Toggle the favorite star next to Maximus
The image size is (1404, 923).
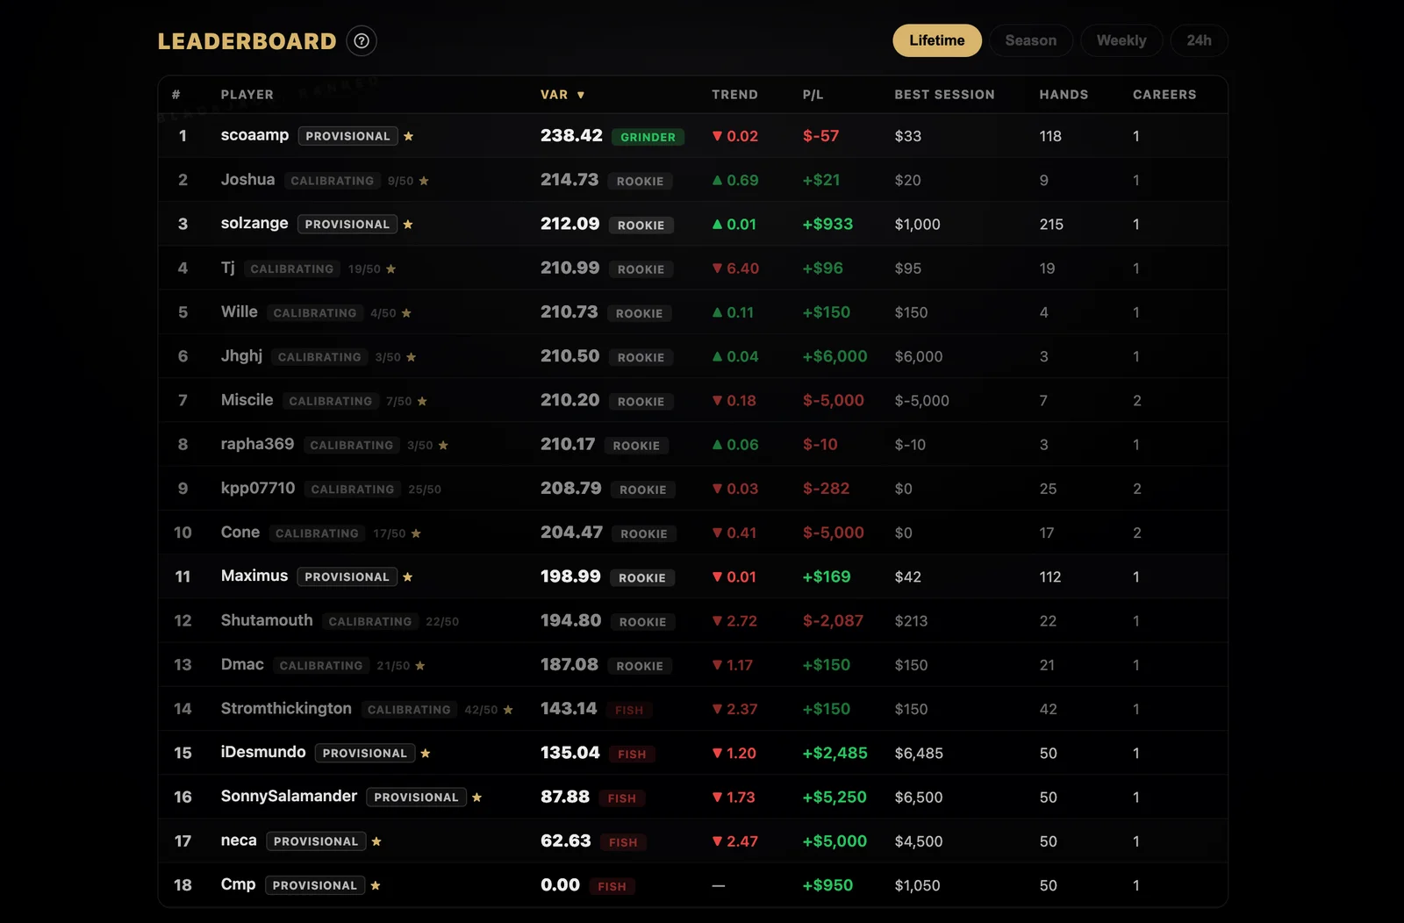(407, 576)
